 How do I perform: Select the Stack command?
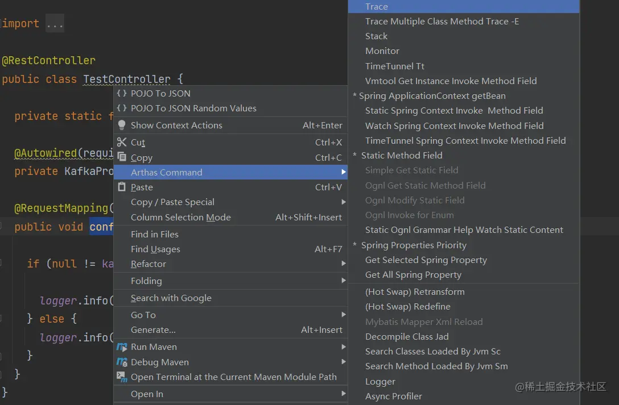(x=464, y=36)
